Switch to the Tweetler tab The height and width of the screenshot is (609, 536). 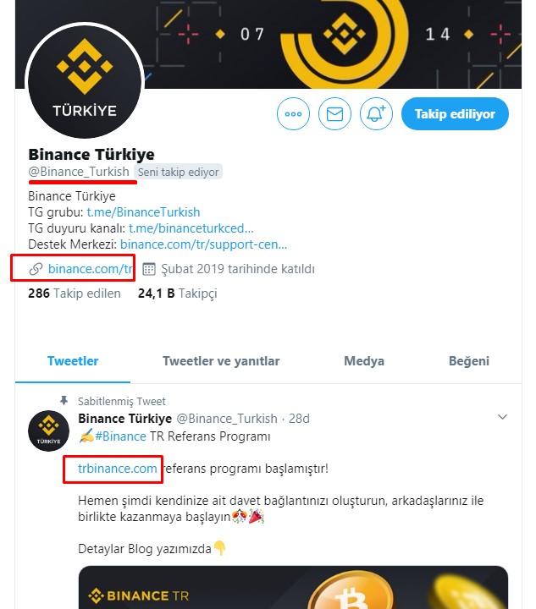click(x=73, y=361)
